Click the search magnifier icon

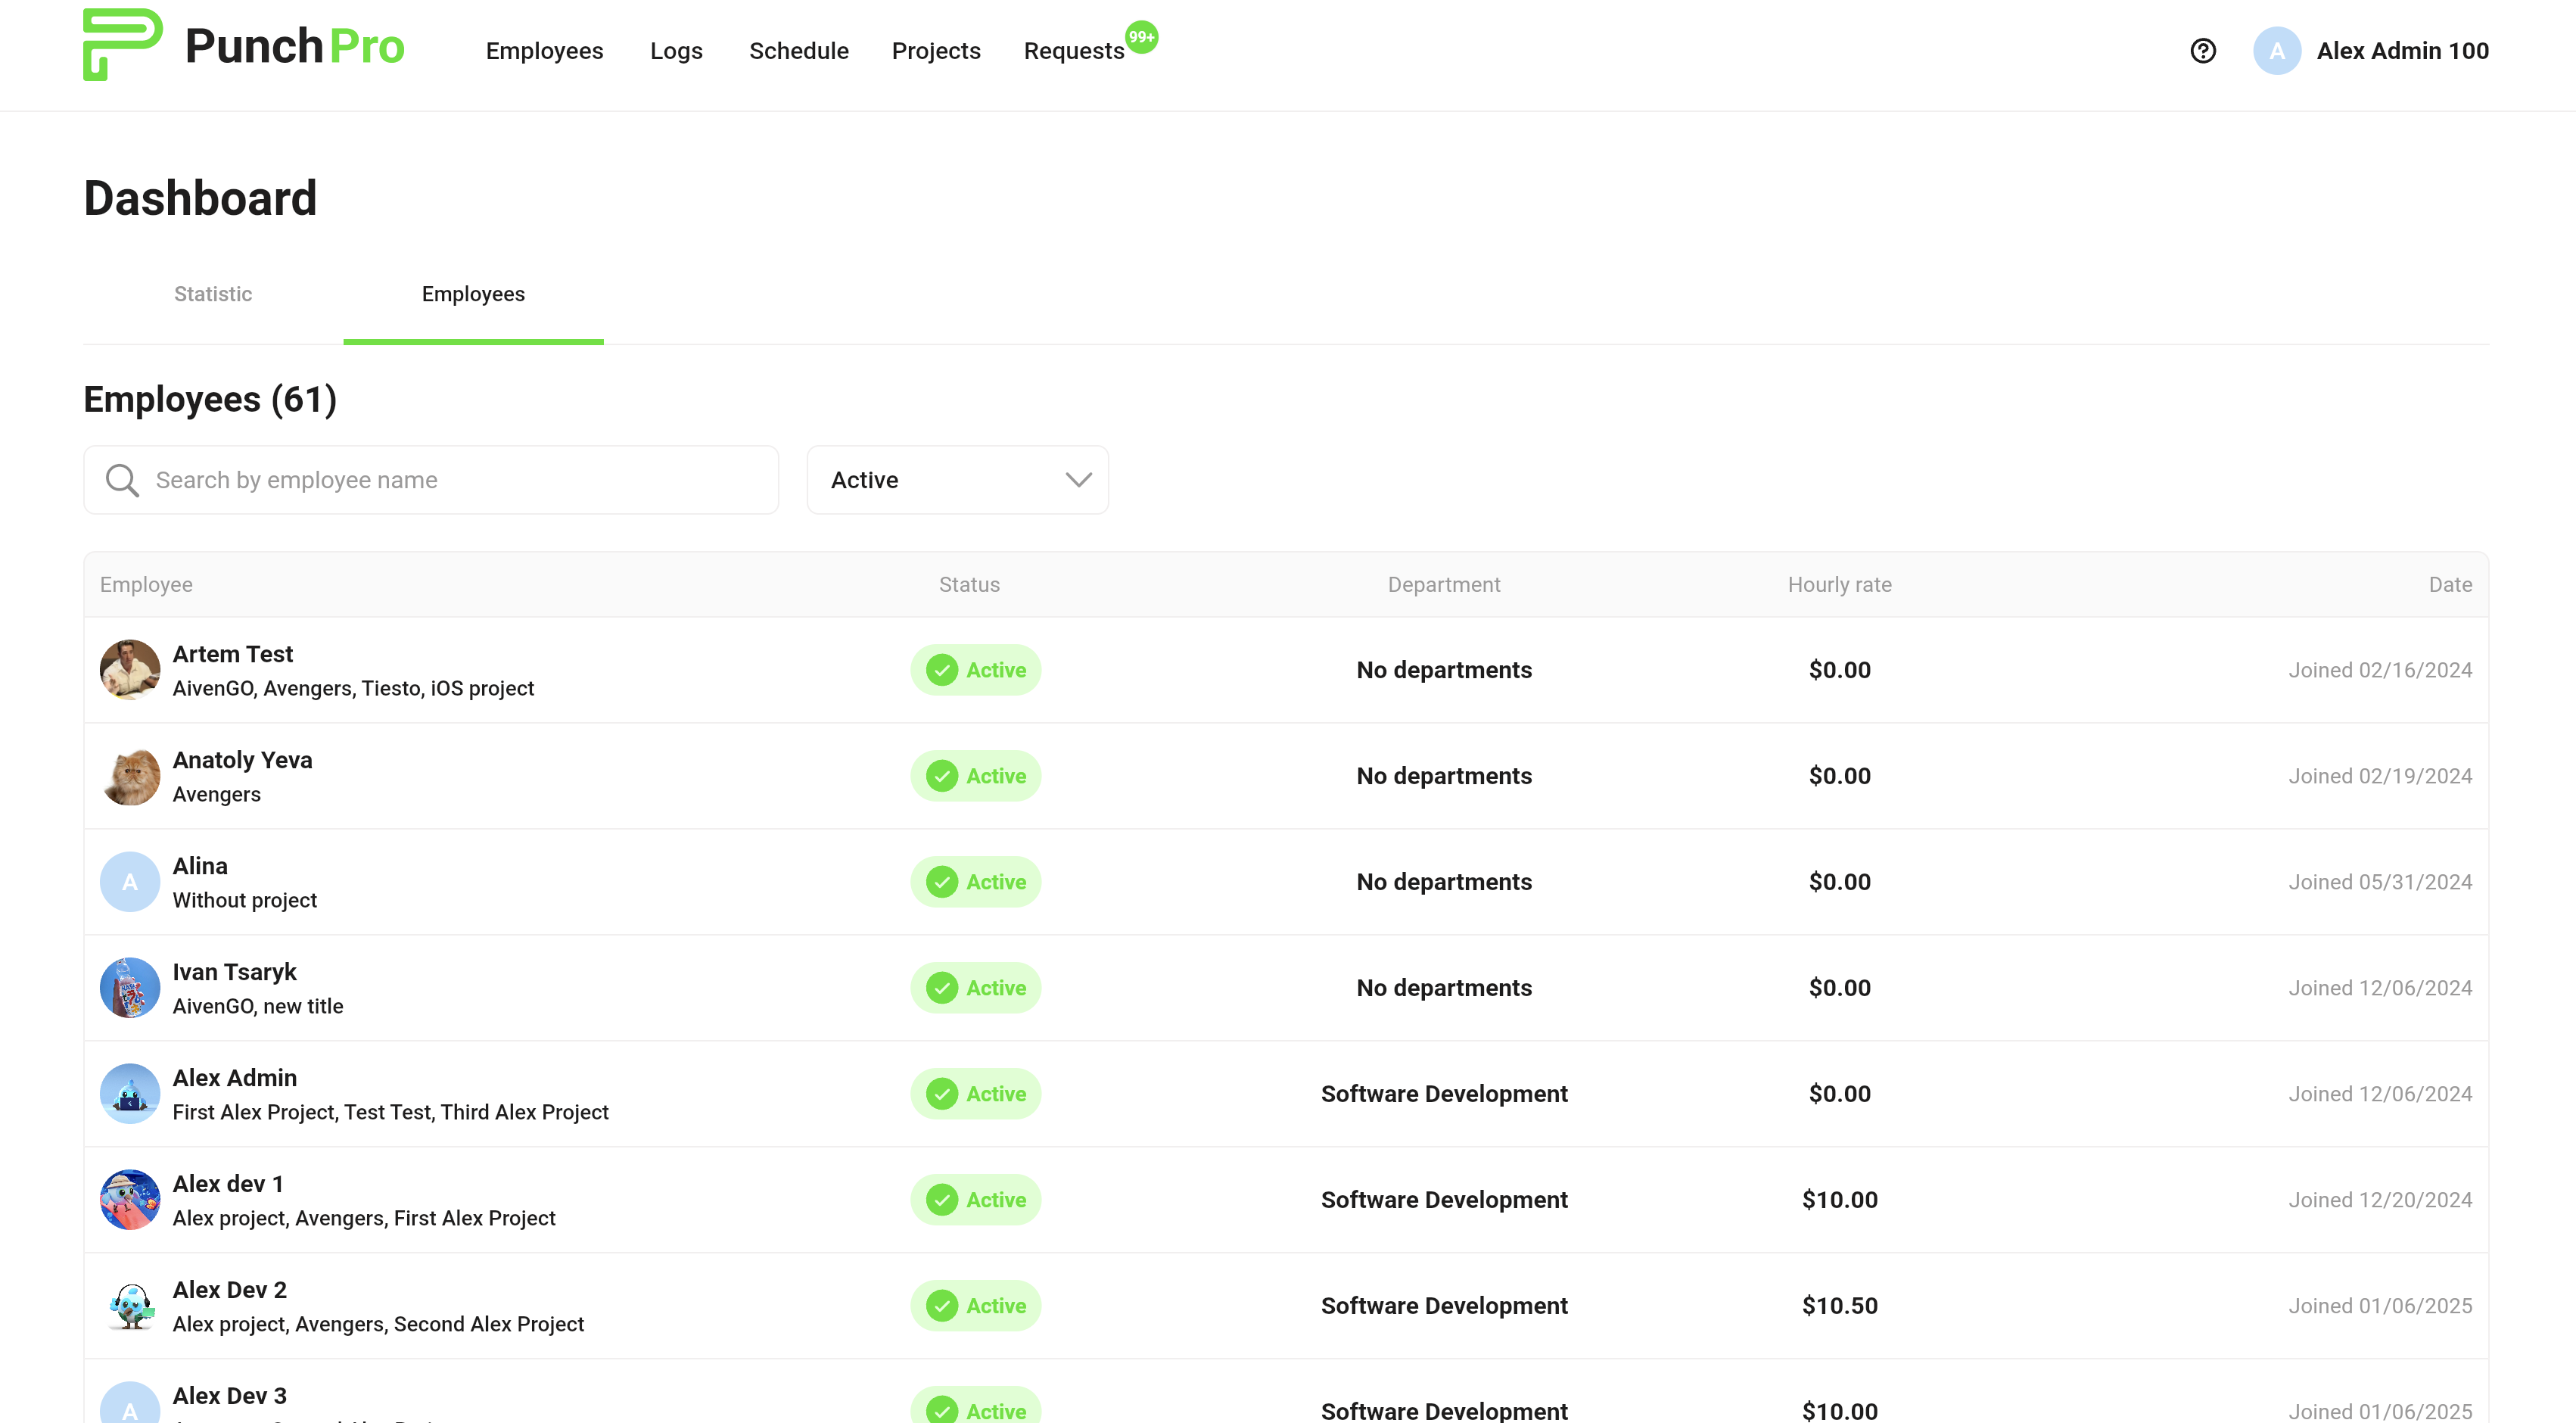[x=122, y=480]
